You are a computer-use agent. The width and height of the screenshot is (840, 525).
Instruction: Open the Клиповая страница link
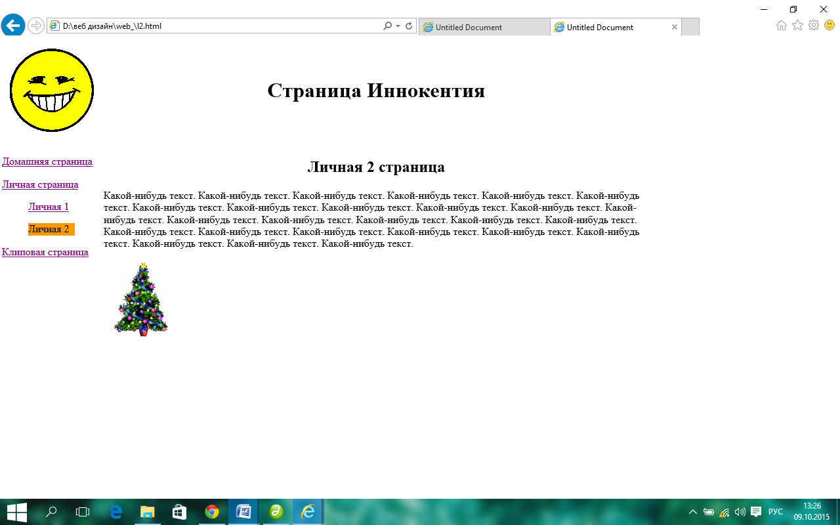click(45, 252)
